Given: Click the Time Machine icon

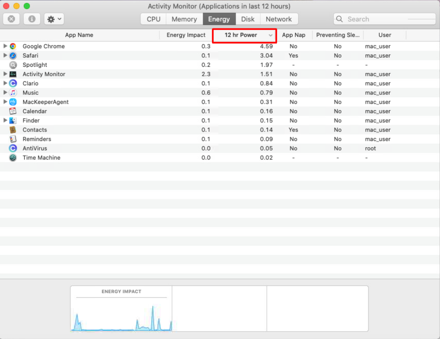Looking at the screenshot, I should (13, 158).
